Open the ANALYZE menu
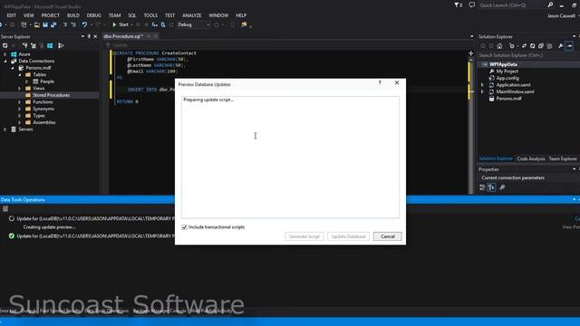The image size is (580, 326). pos(191,15)
